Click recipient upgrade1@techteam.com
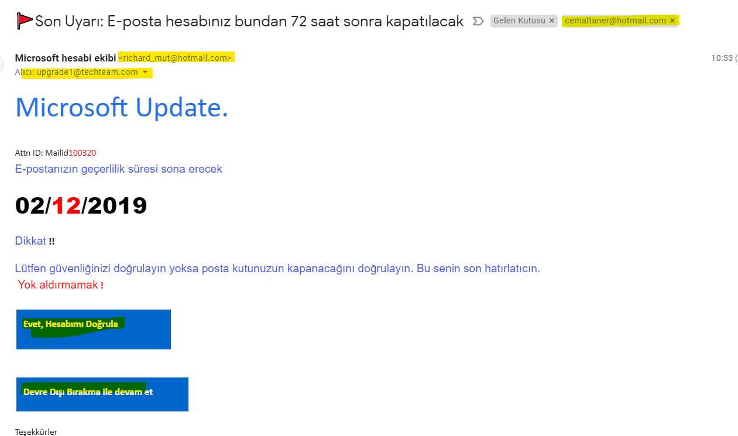The width and height of the screenshot is (738, 436). tap(87, 73)
